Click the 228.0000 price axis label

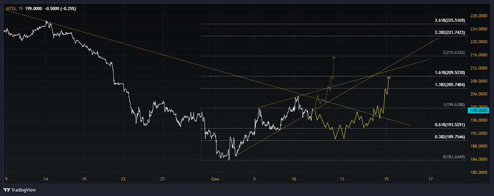479,16
